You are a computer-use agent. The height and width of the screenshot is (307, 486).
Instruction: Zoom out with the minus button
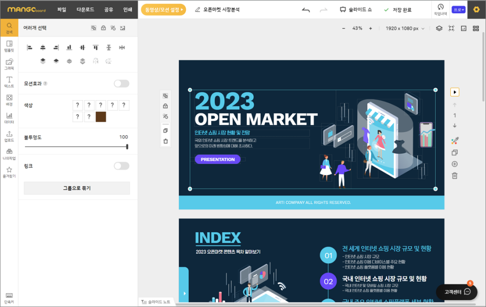(x=344, y=28)
